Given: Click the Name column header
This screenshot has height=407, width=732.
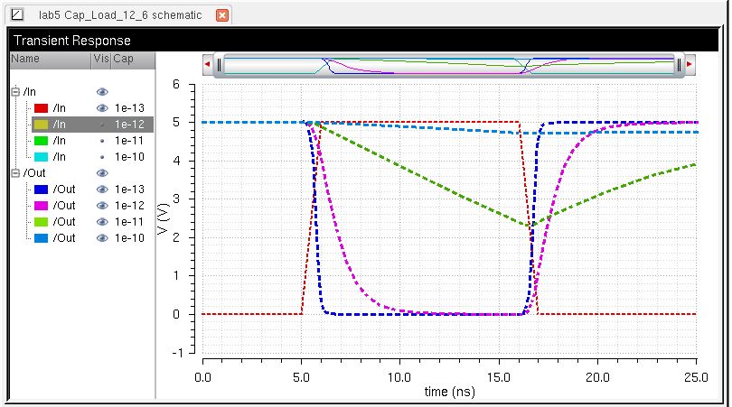Looking at the screenshot, I should coord(45,58).
